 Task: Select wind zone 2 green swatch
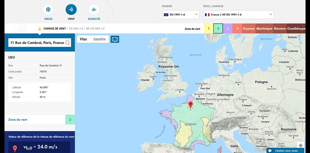pyautogui.click(x=218, y=29)
